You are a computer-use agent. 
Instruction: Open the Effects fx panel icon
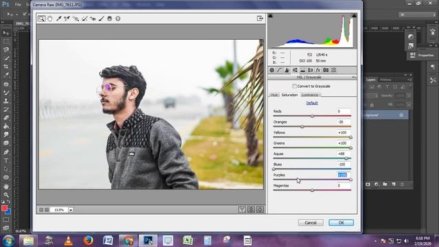(x=318, y=70)
